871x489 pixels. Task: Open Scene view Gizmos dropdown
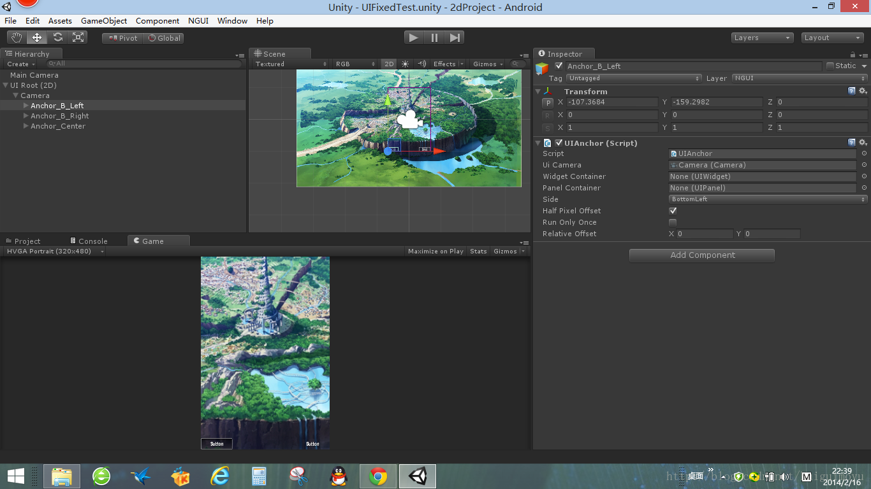[x=488, y=64]
